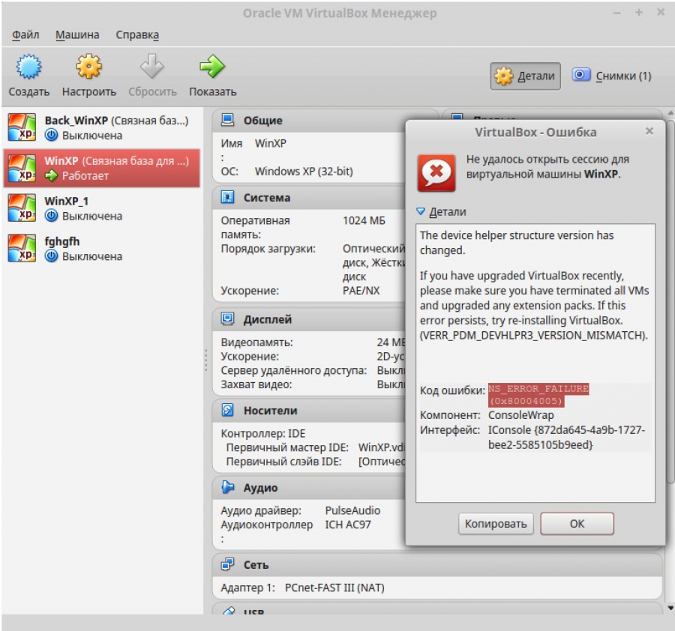Image resolution: width=675 pixels, height=631 pixels.
Task: Click the Копировать button
Action: pos(496,524)
